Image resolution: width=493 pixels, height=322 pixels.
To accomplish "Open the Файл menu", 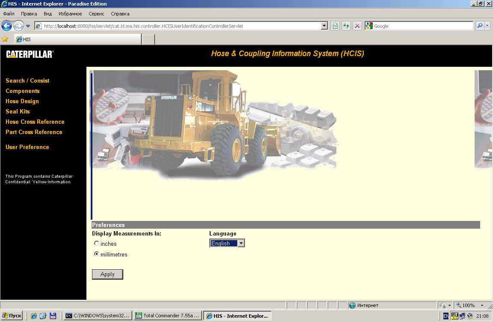I will [9, 14].
